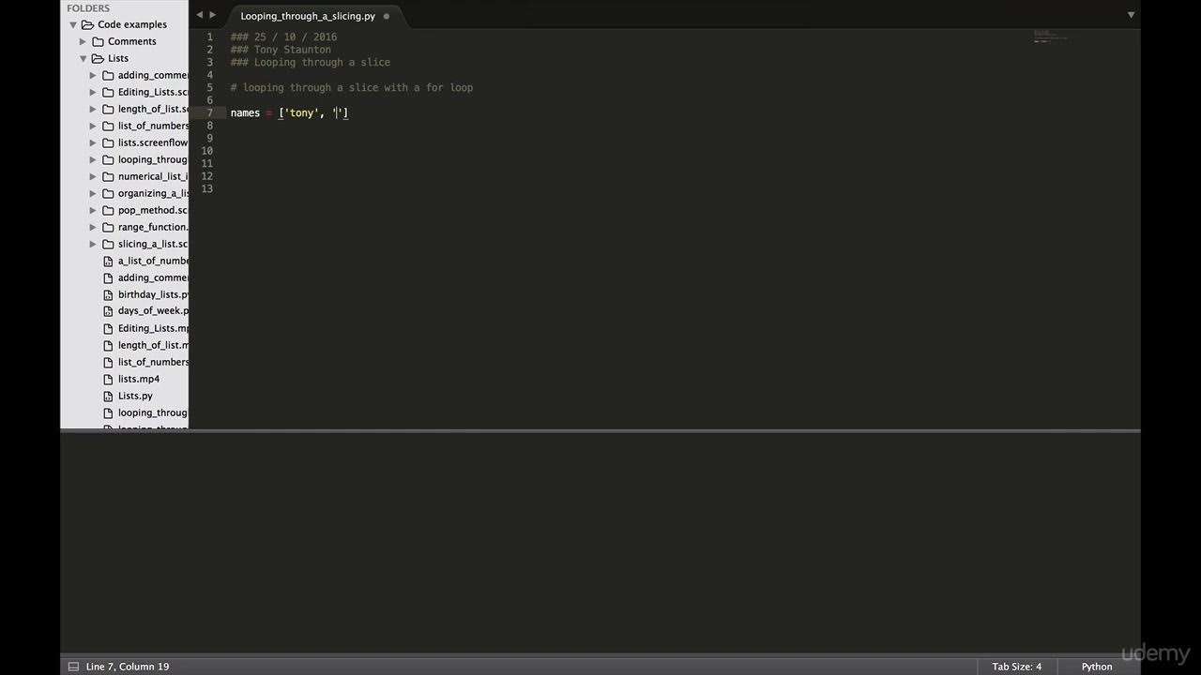The image size is (1201, 675).
Task: Select the Looping_through_a_slicing.py tab
Action: [308, 16]
